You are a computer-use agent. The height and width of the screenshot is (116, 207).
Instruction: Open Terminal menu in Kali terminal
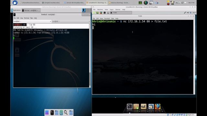click(x=27, y=18)
